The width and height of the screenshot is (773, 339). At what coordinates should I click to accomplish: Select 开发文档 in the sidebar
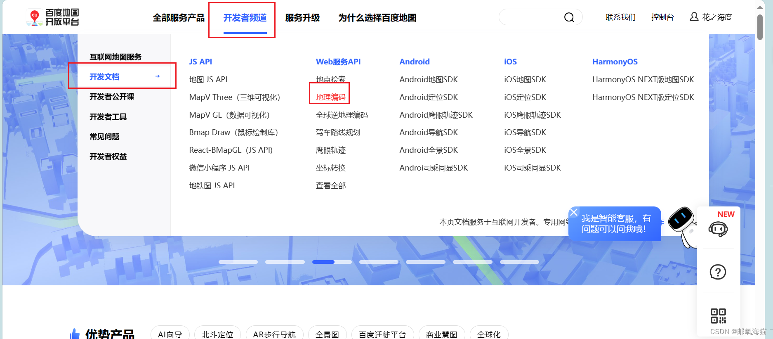104,77
